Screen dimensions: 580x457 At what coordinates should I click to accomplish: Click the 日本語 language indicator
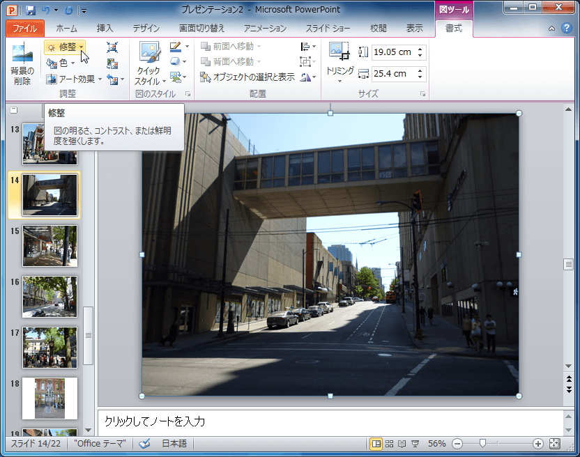(x=174, y=443)
